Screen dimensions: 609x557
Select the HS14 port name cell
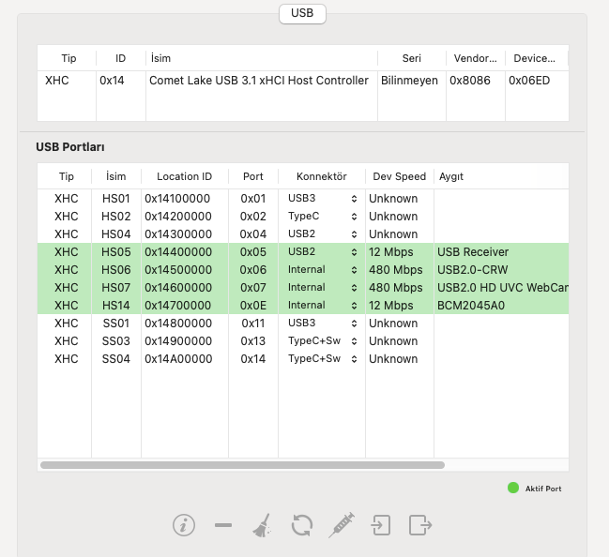[x=115, y=306]
